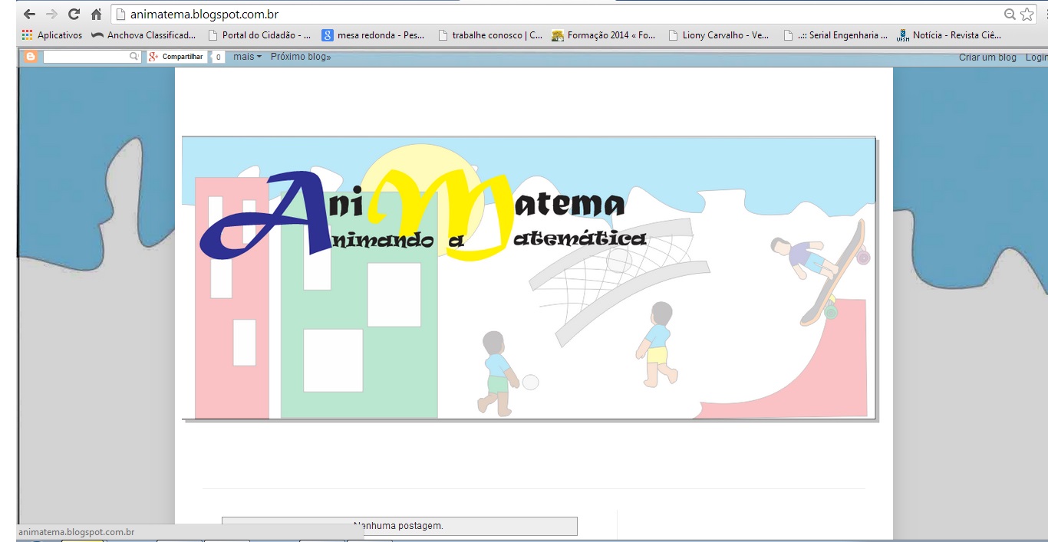Screen dimensions: 1048x542
Task: Bookmark this page with the star icon
Action: click(1027, 15)
